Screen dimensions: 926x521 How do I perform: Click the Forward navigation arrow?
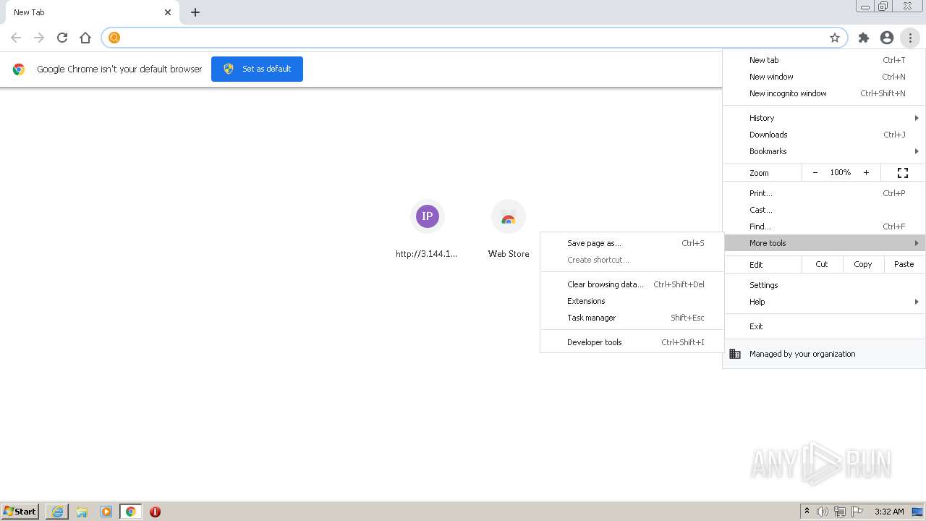(39, 38)
